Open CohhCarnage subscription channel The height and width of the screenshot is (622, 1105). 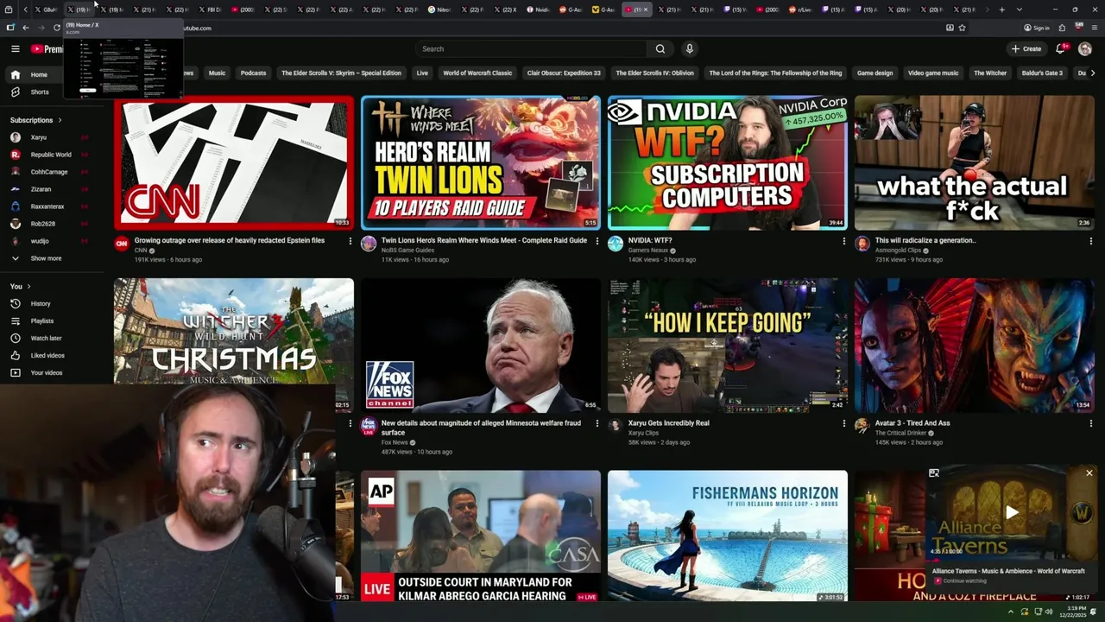tap(49, 172)
